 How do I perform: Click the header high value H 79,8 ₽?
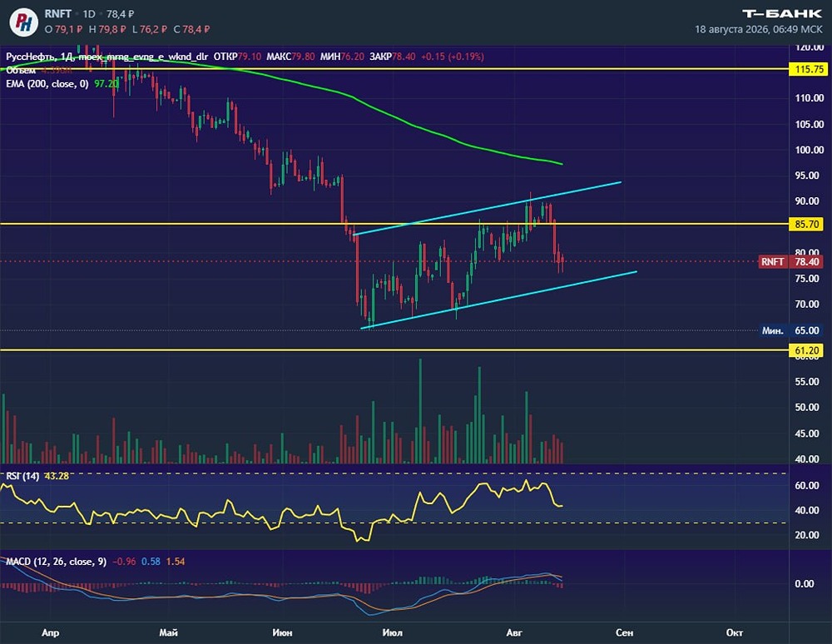point(107,30)
